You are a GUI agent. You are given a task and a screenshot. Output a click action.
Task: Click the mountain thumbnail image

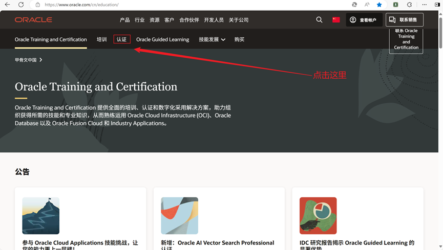tap(41, 216)
